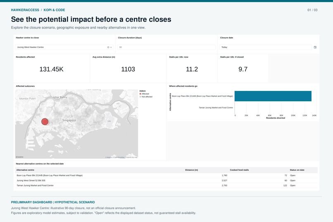Screen dimensions: 333x222
Task: Click the HAWKERACCESS breadcrumb
Action: tap(25, 10)
